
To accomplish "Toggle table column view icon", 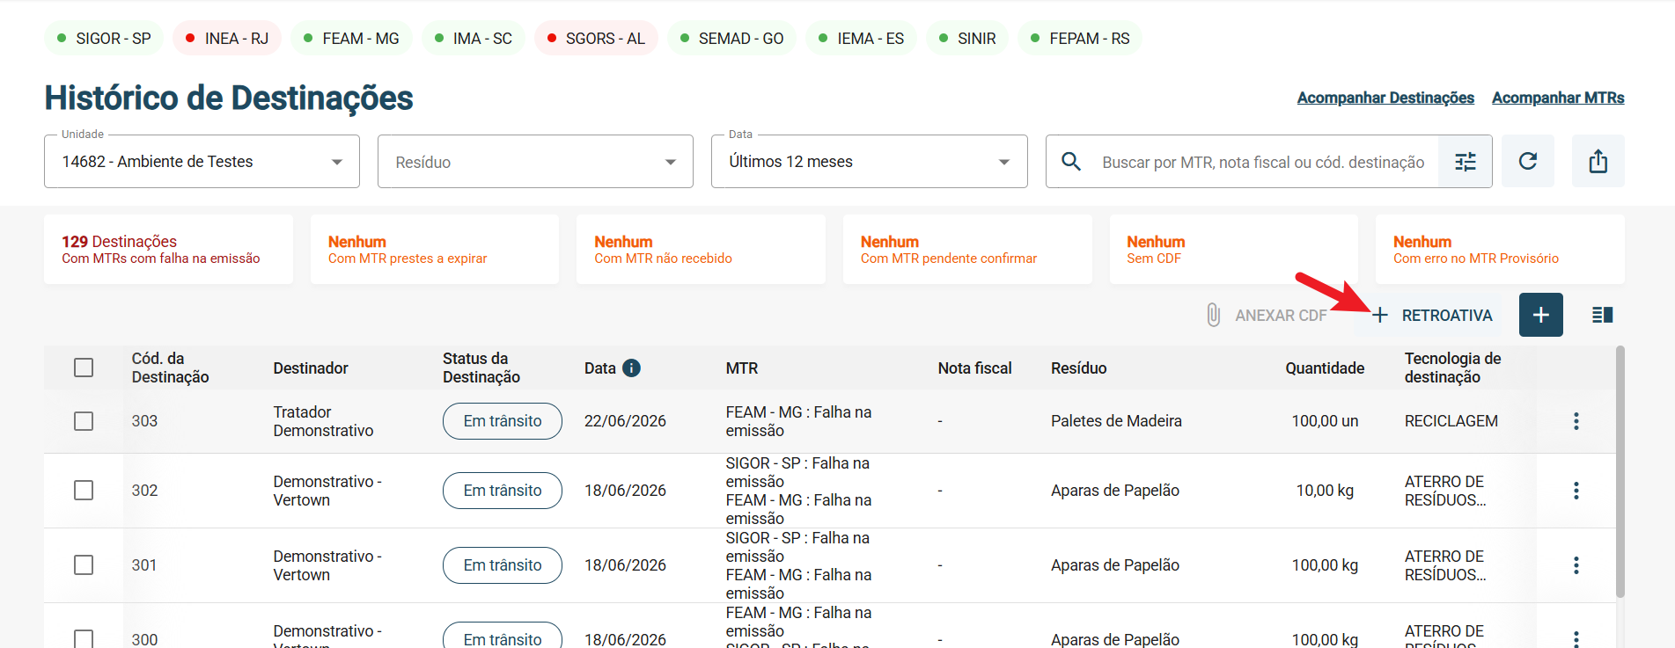I will pos(1603,315).
